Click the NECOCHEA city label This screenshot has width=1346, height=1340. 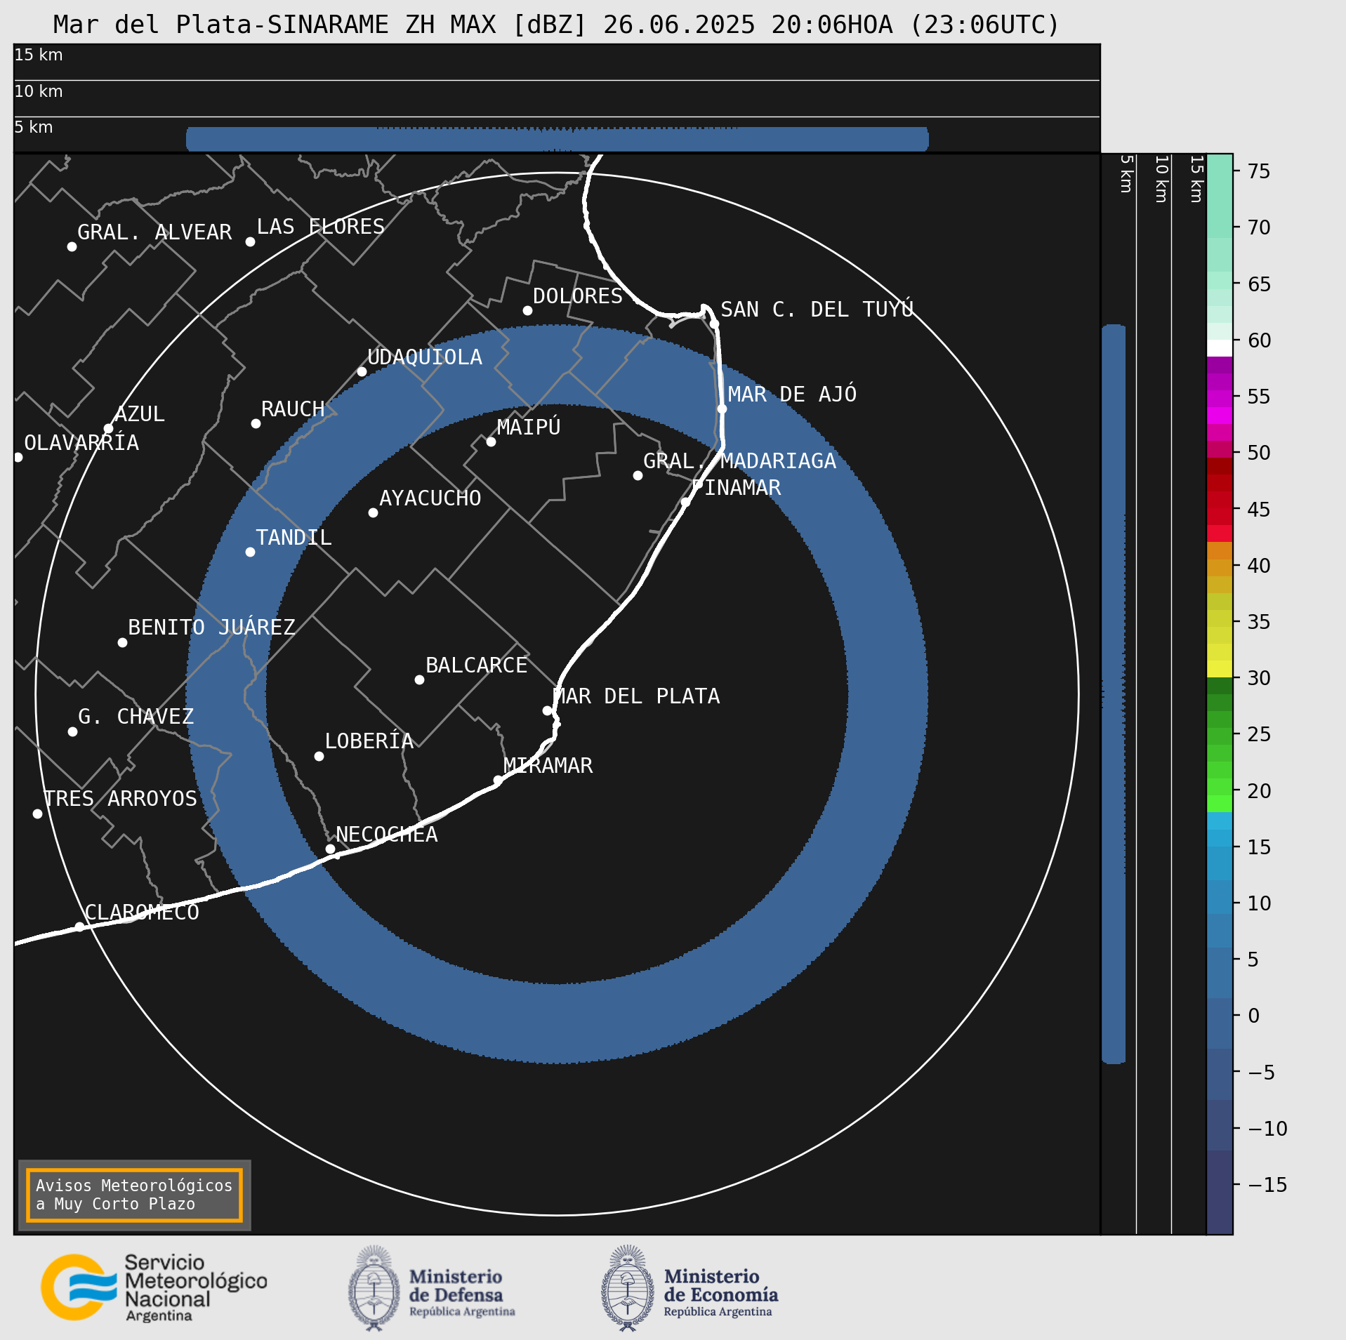click(386, 835)
